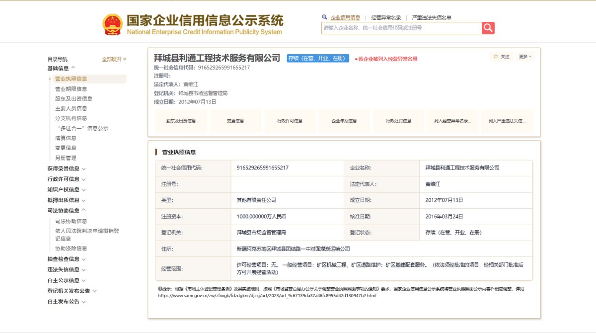The image size is (596, 333).
Task: Select 协助涂除信息 in the sidebar
Action: point(71,249)
